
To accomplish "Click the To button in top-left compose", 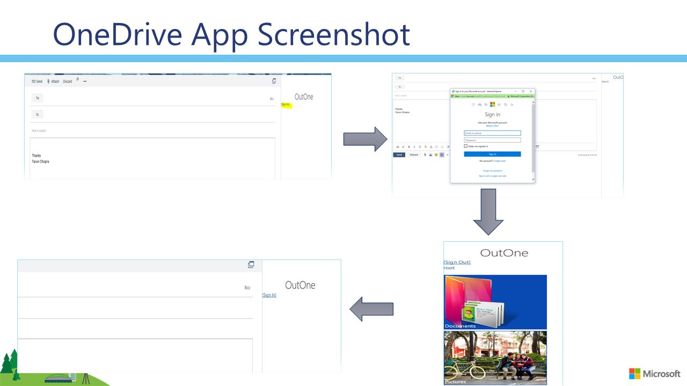I will 38,98.
